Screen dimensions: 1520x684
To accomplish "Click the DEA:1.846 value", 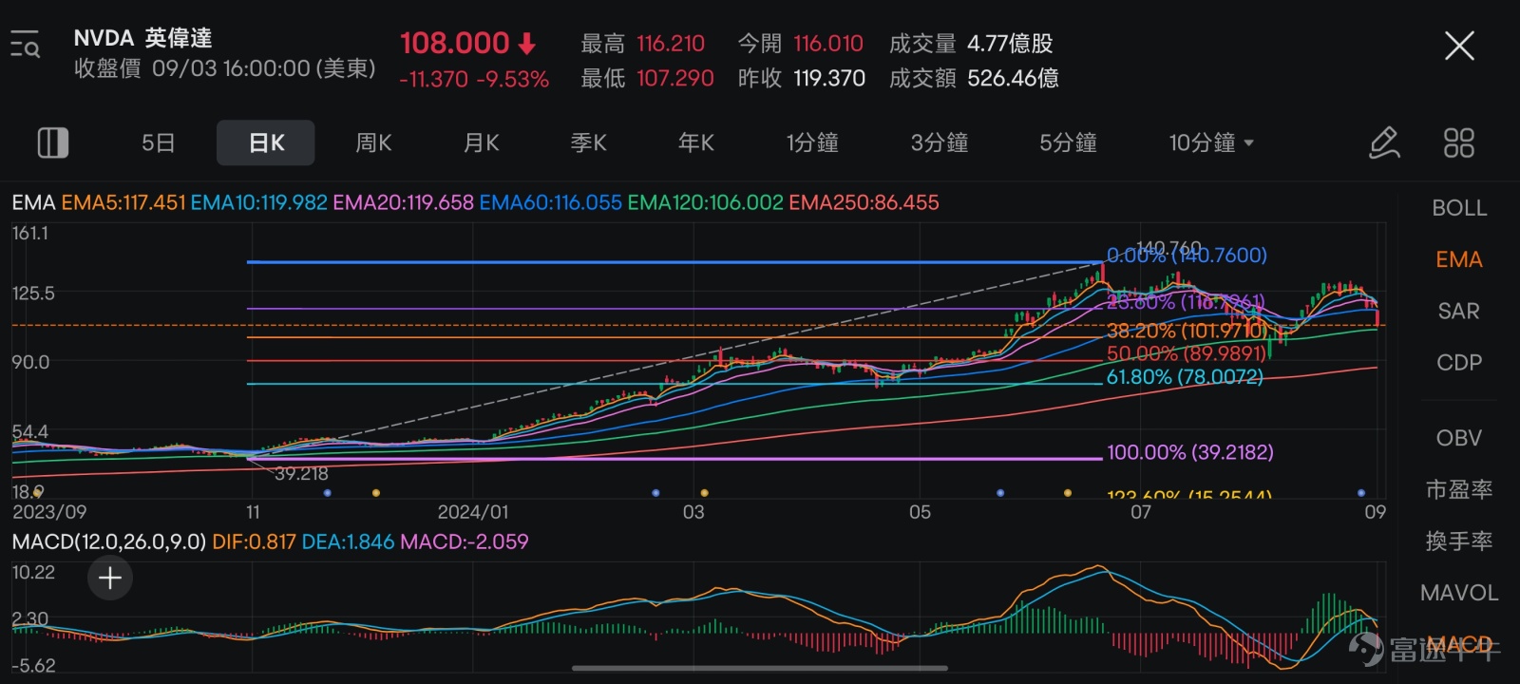I will pyautogui.click(x=348, y=541).
